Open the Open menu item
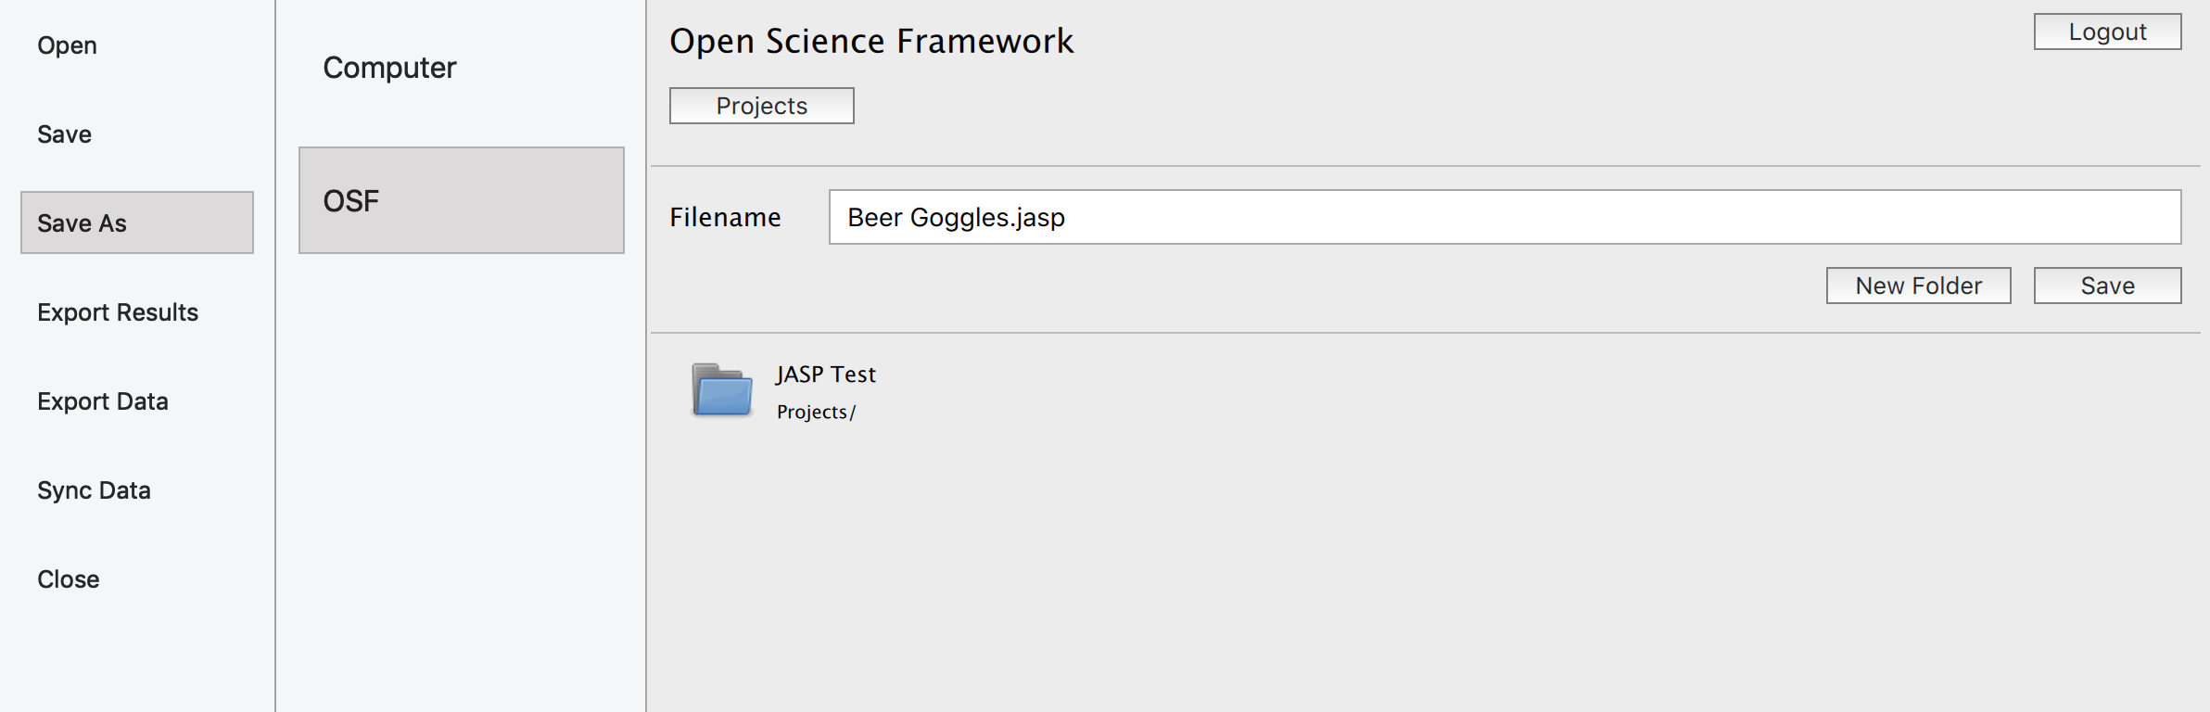The width and height of the screenshot is (2210, 712). click(x=67, y=44)
